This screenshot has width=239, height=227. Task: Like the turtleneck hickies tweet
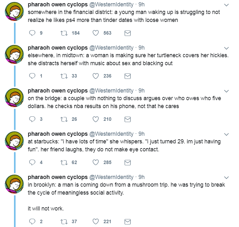click(96, 76)
